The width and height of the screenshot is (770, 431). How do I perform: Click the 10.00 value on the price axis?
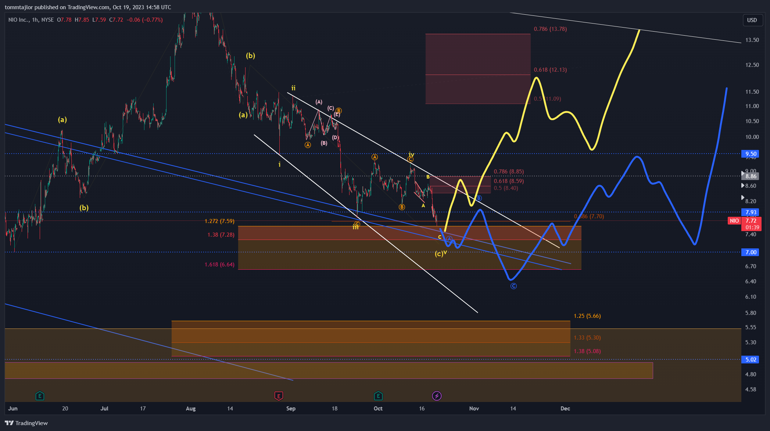pyautogui.click(x=752, y=137)
